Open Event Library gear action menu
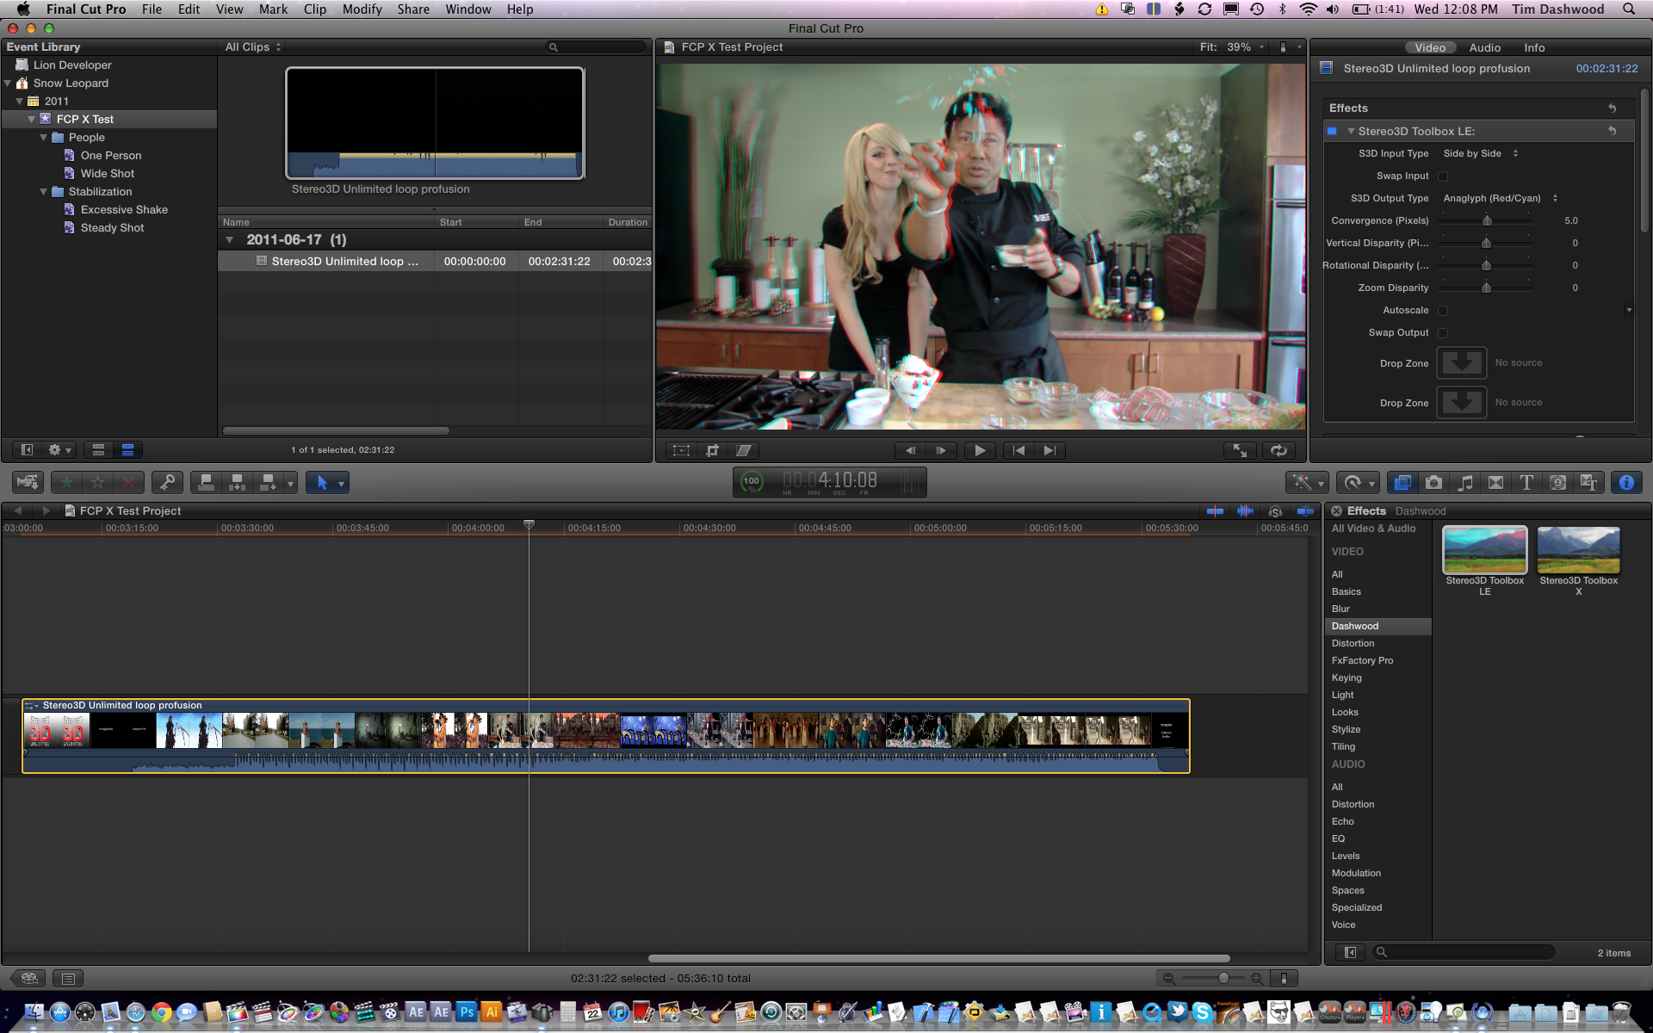Viewport: 1653px width, 1033px height. pyautogui.click(x=59, y=449)
